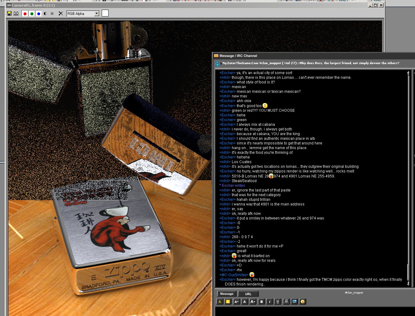The width and height of the screenshot is (415, 316).
Task: Toggle italic formatting in the chat toolbar
Action: tap(269, 302)
